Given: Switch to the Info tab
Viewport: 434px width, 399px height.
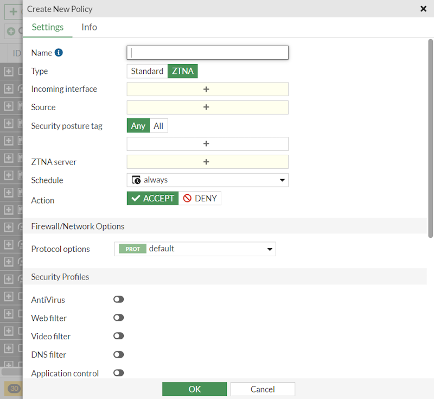Looking at the screenshot, I should pos(89,27).
